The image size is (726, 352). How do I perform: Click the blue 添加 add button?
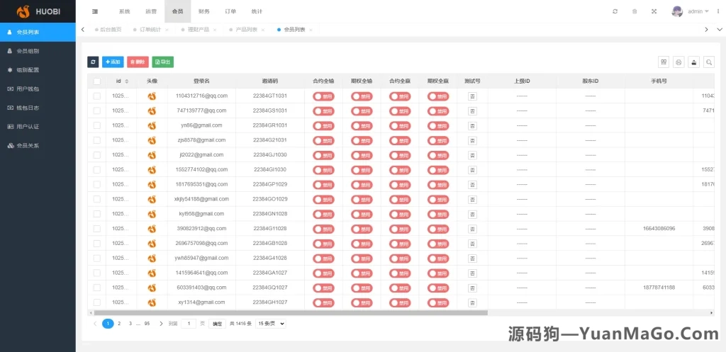coord(113,62)
